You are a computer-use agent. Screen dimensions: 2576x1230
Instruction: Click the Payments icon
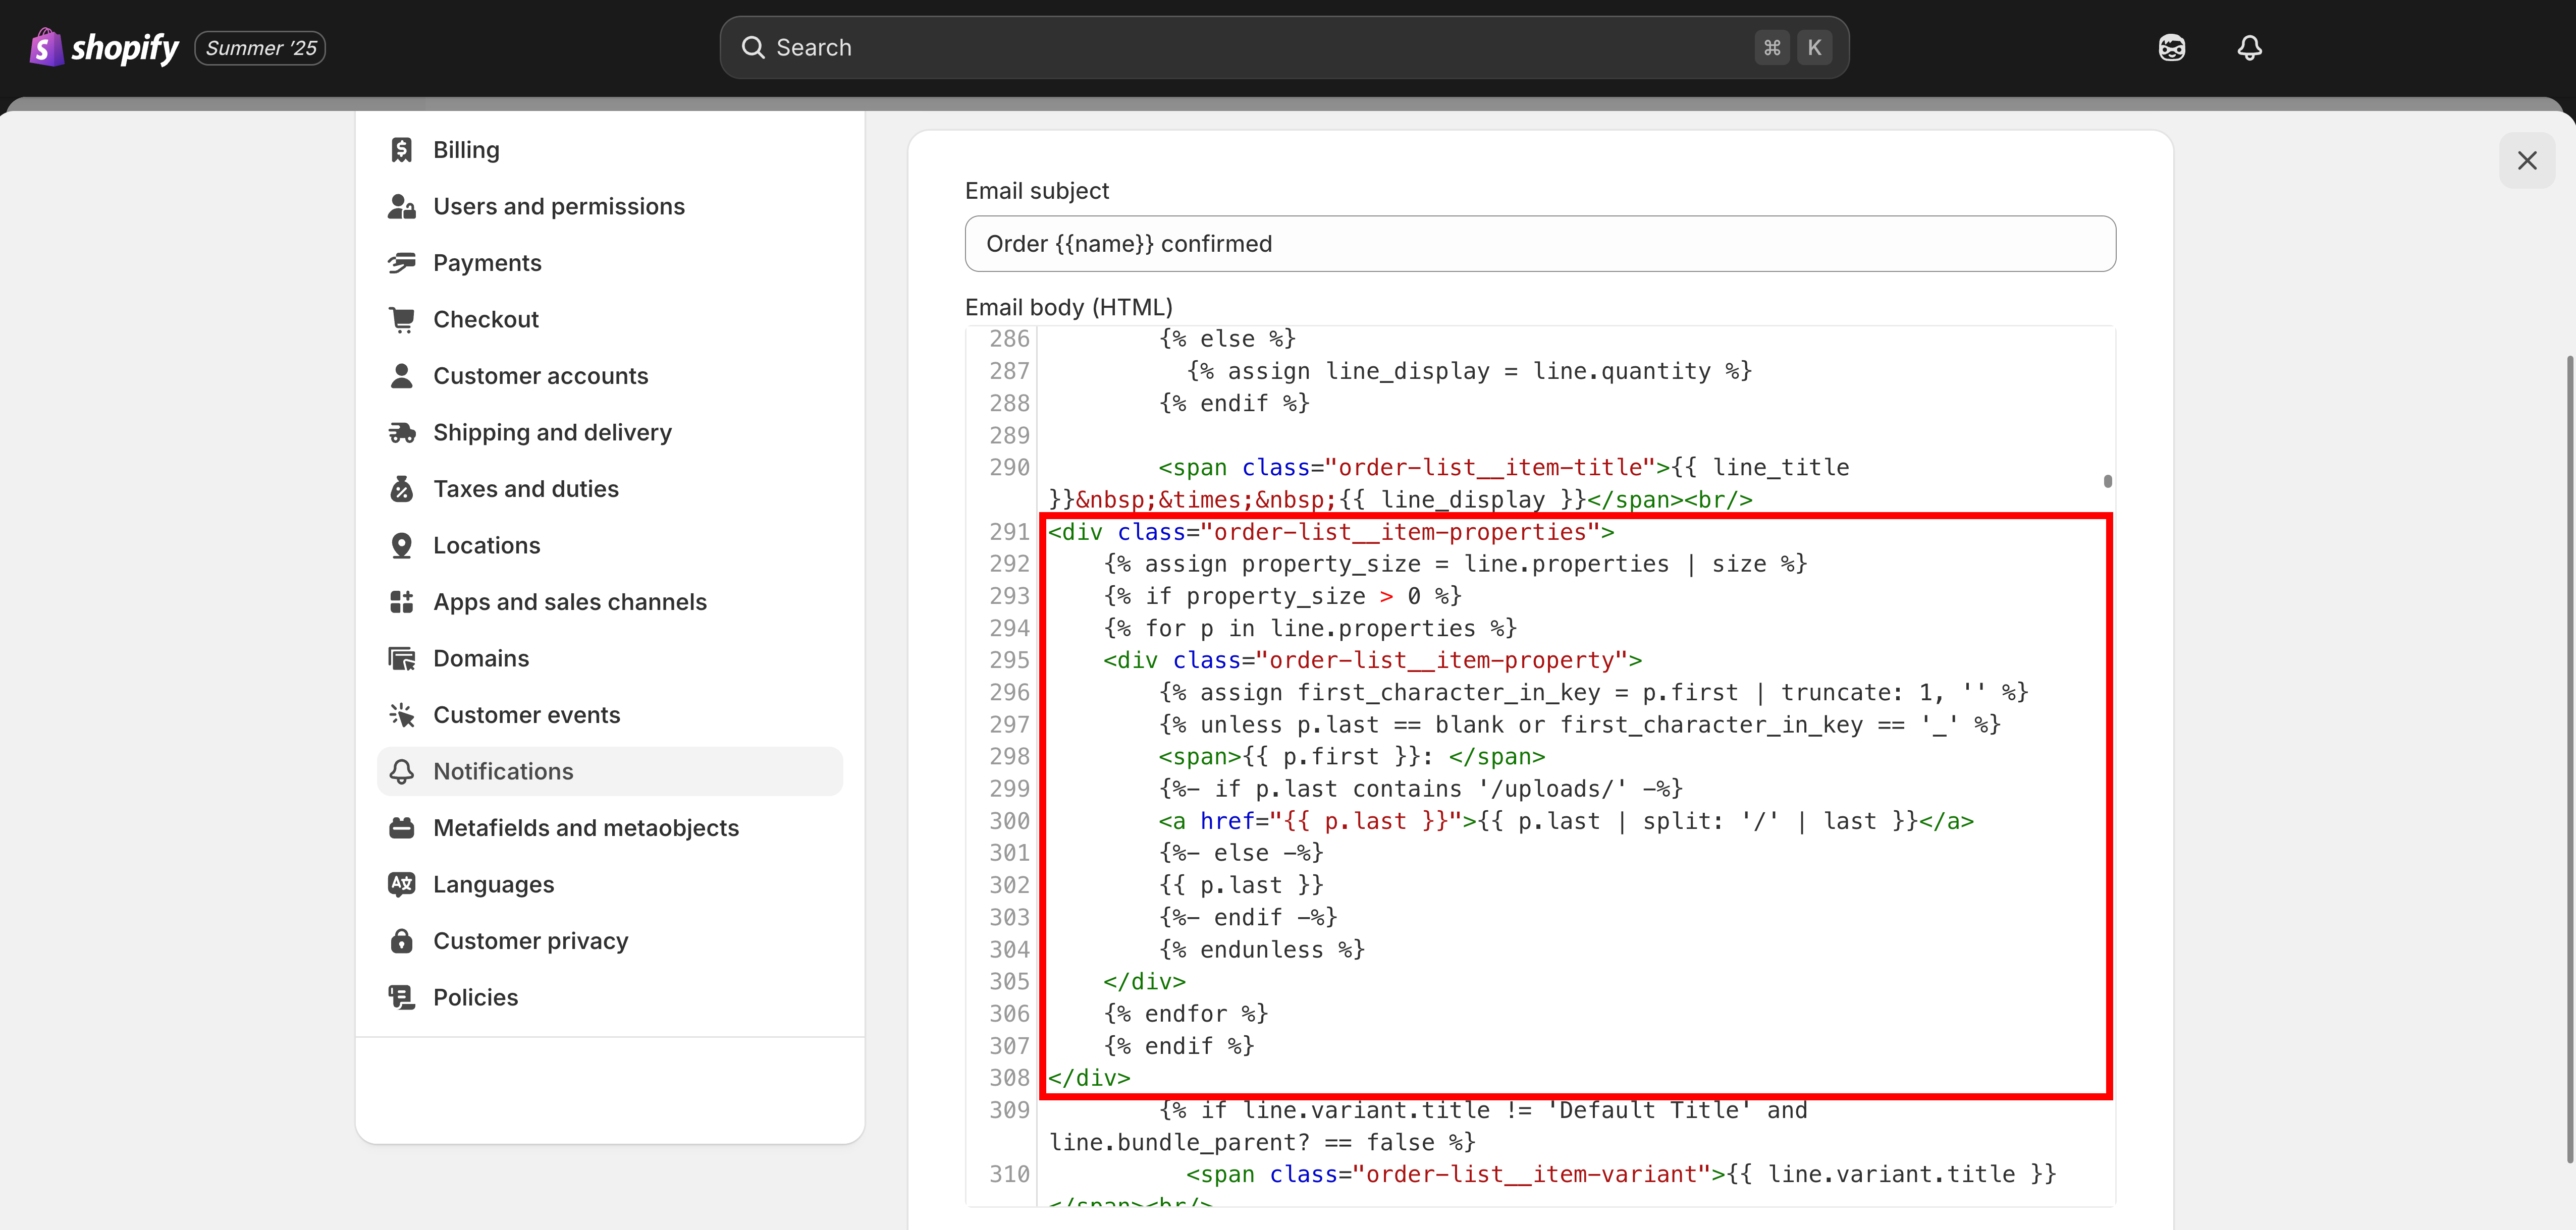402,263
